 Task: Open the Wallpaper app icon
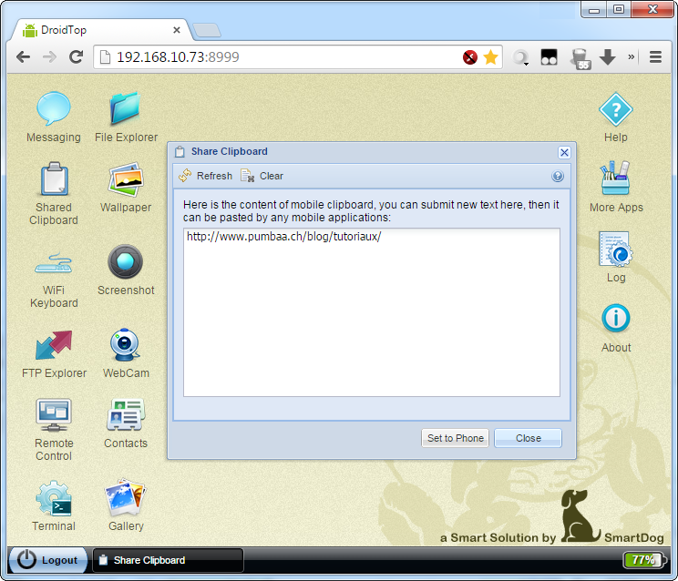pyautogui.click(x=126, y=180)
